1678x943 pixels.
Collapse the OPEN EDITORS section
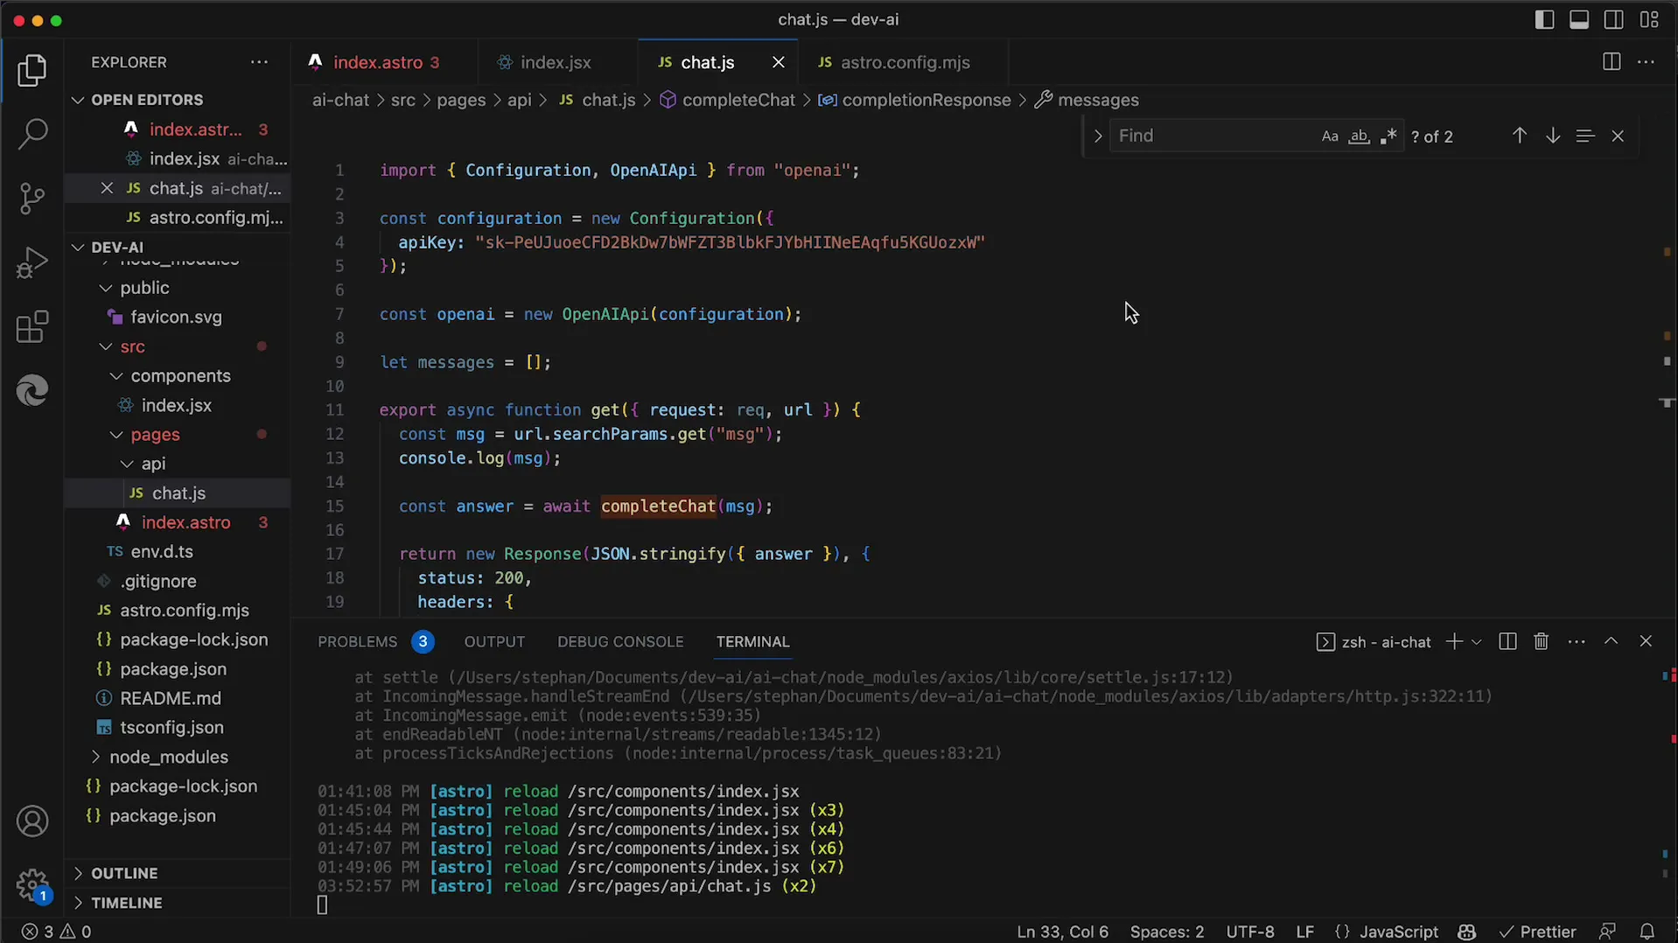pyautogui.click(x=147, y=100)
